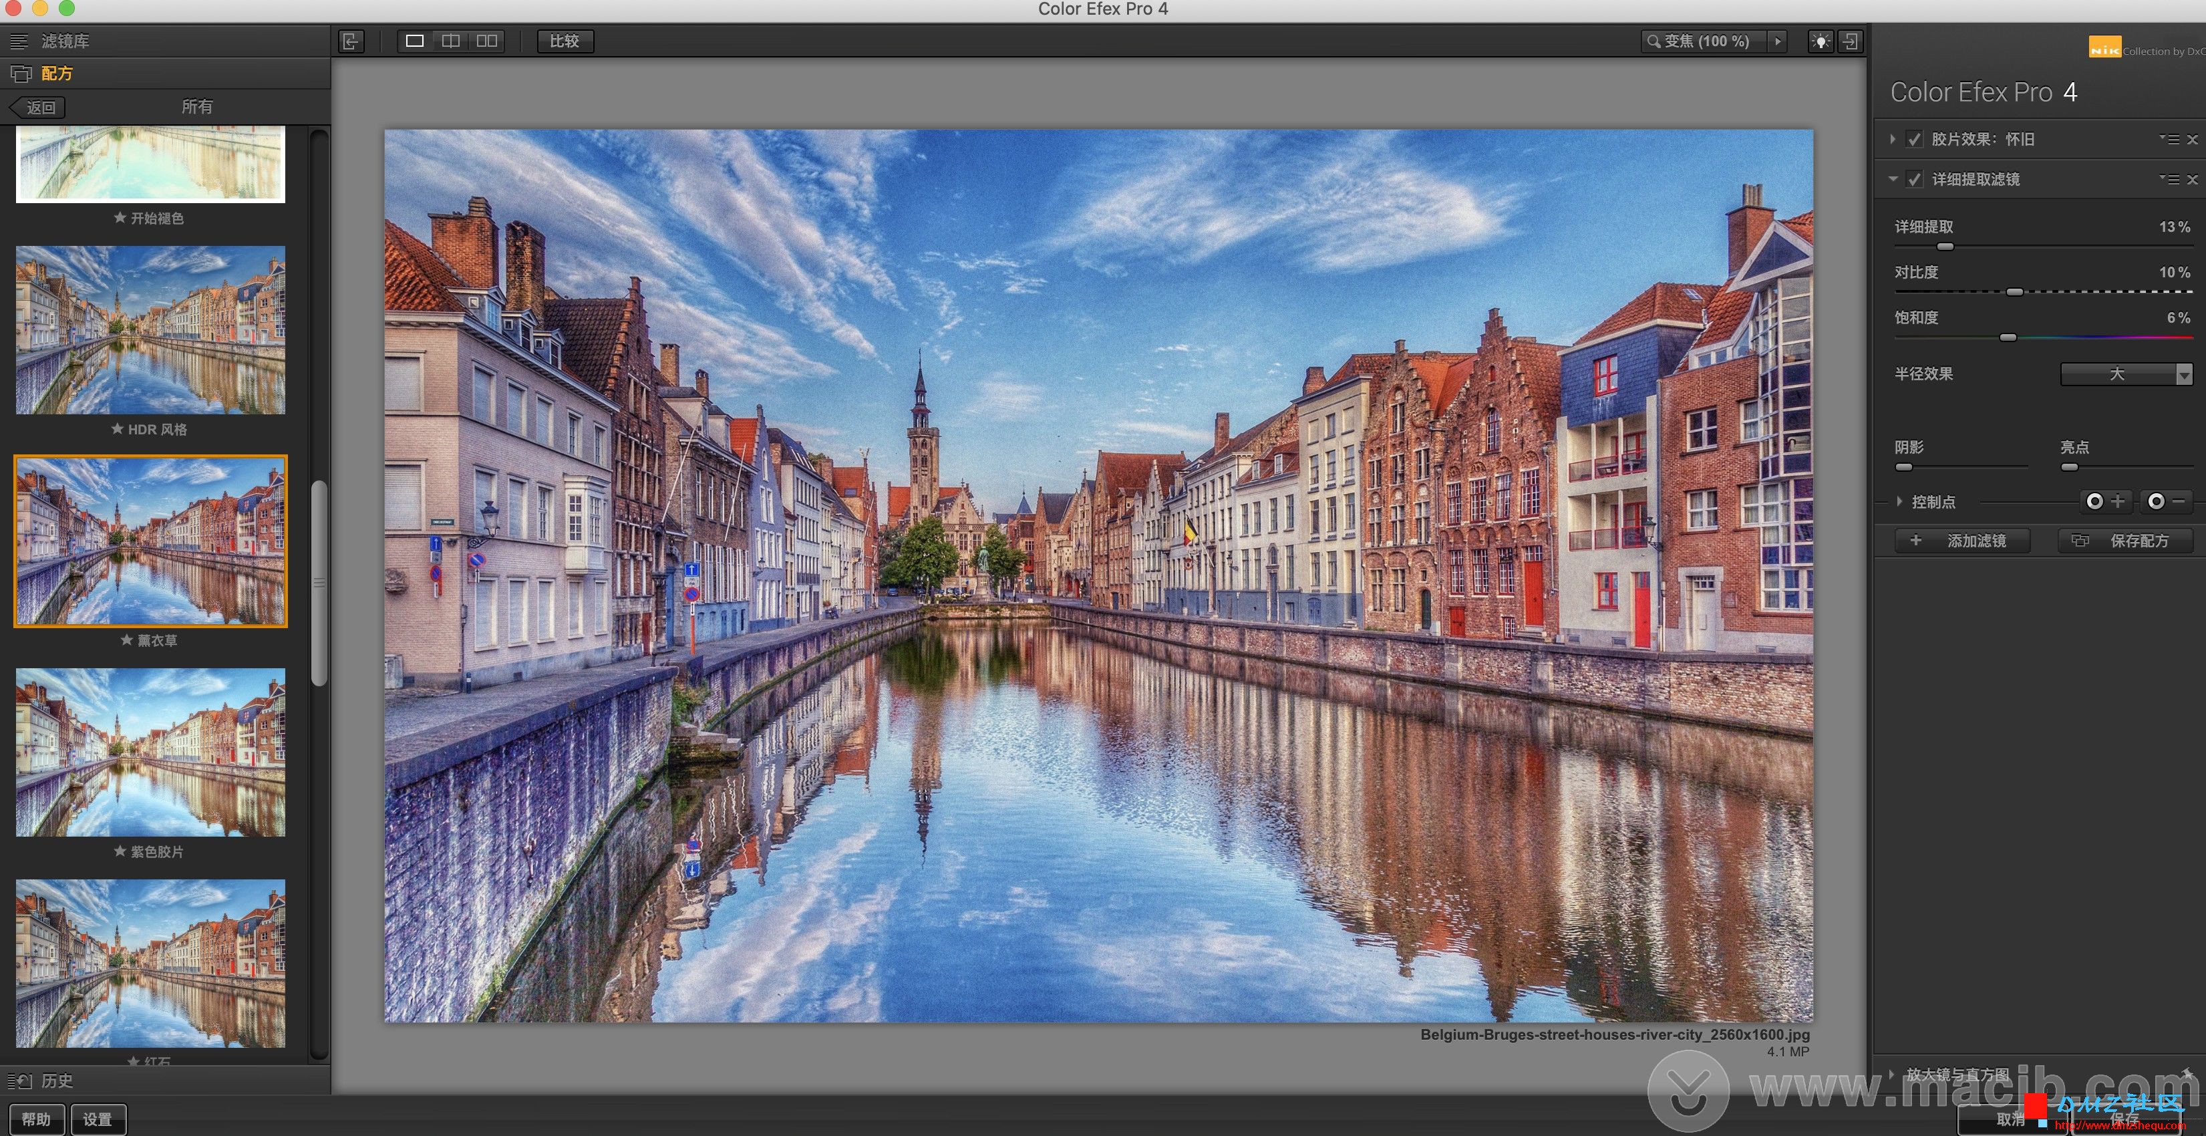
Task: Uncheck the 胶片效果: 怀旧 filter checkbox
Action: coord(1915,139)
